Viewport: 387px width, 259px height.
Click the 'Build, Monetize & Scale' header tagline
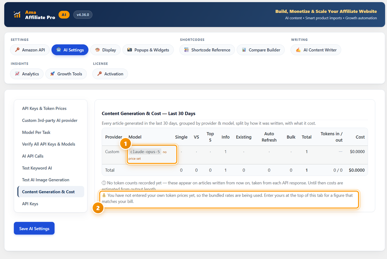click(326, 11)
